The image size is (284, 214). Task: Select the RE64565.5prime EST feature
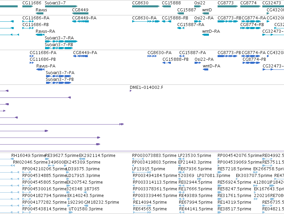tap(142, 212)
